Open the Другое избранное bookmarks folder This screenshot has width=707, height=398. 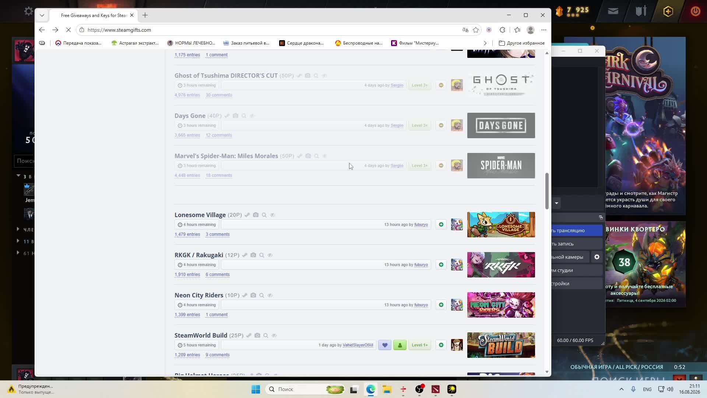522,43
